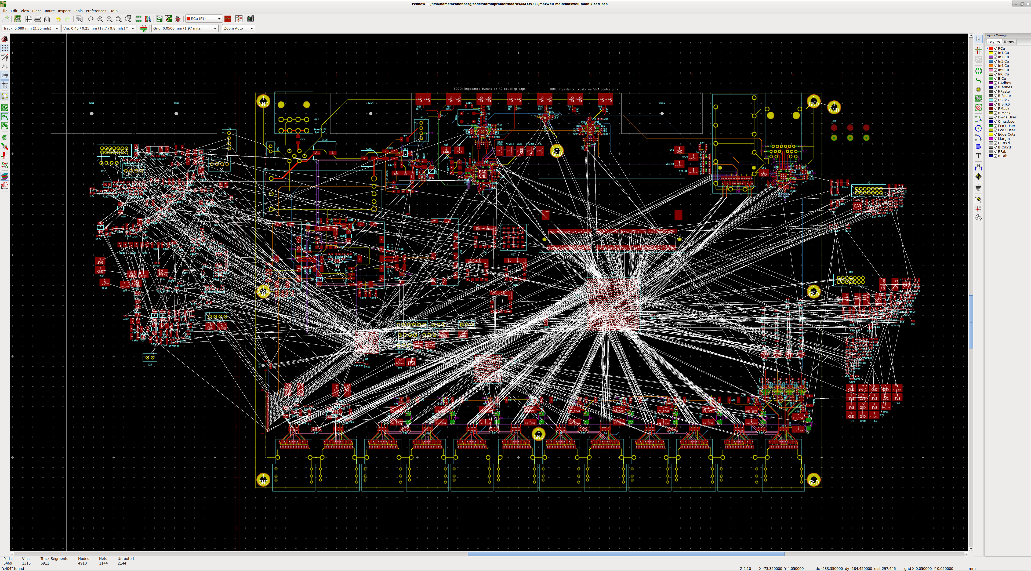Image resolution: width=1031 pixels, height=571 pixels.
Task: Switch display units to inches
Action: (5, 66)
